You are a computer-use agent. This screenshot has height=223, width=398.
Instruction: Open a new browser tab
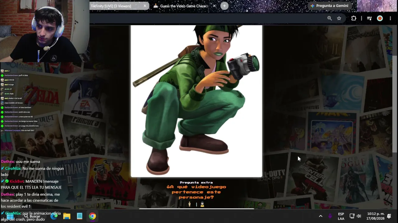pyautogui.click(x=224, y=6)
